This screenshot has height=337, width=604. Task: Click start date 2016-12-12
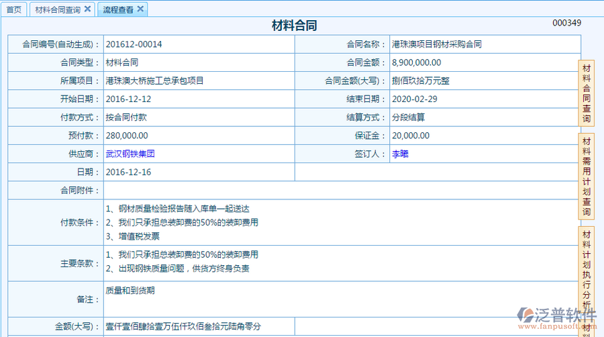128,99
